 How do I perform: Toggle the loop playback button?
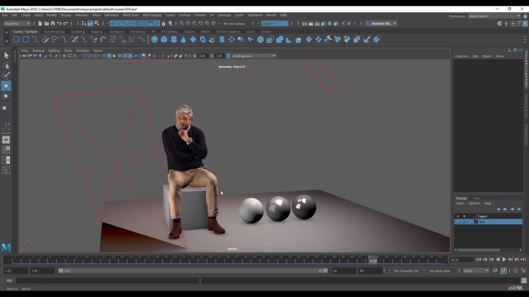pyautogui.click(x=495, y=271)
